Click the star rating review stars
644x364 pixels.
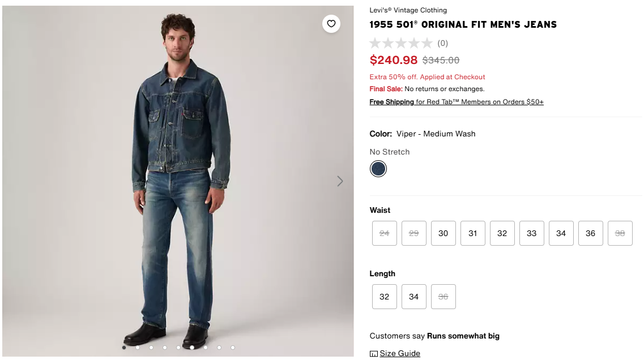click(x=401, y=43)
